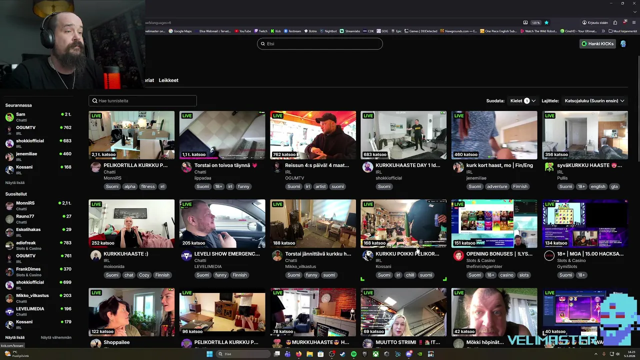This screenshot has height=360, width=640.
Task: Open the Epic bookmark
Action: tap(396, 31)
